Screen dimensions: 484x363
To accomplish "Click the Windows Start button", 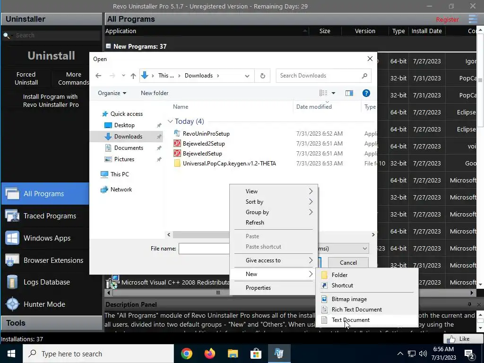I will (x=11, y=354).
